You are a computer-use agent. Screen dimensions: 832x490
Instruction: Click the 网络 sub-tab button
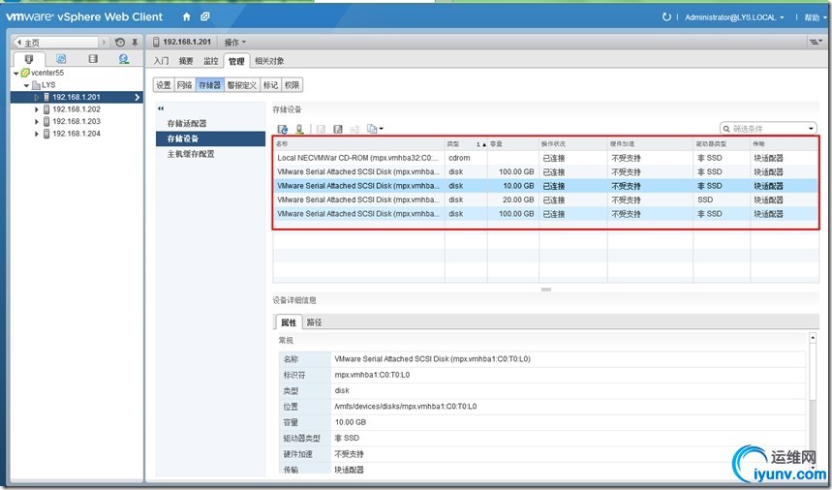[x=185, y=85]
